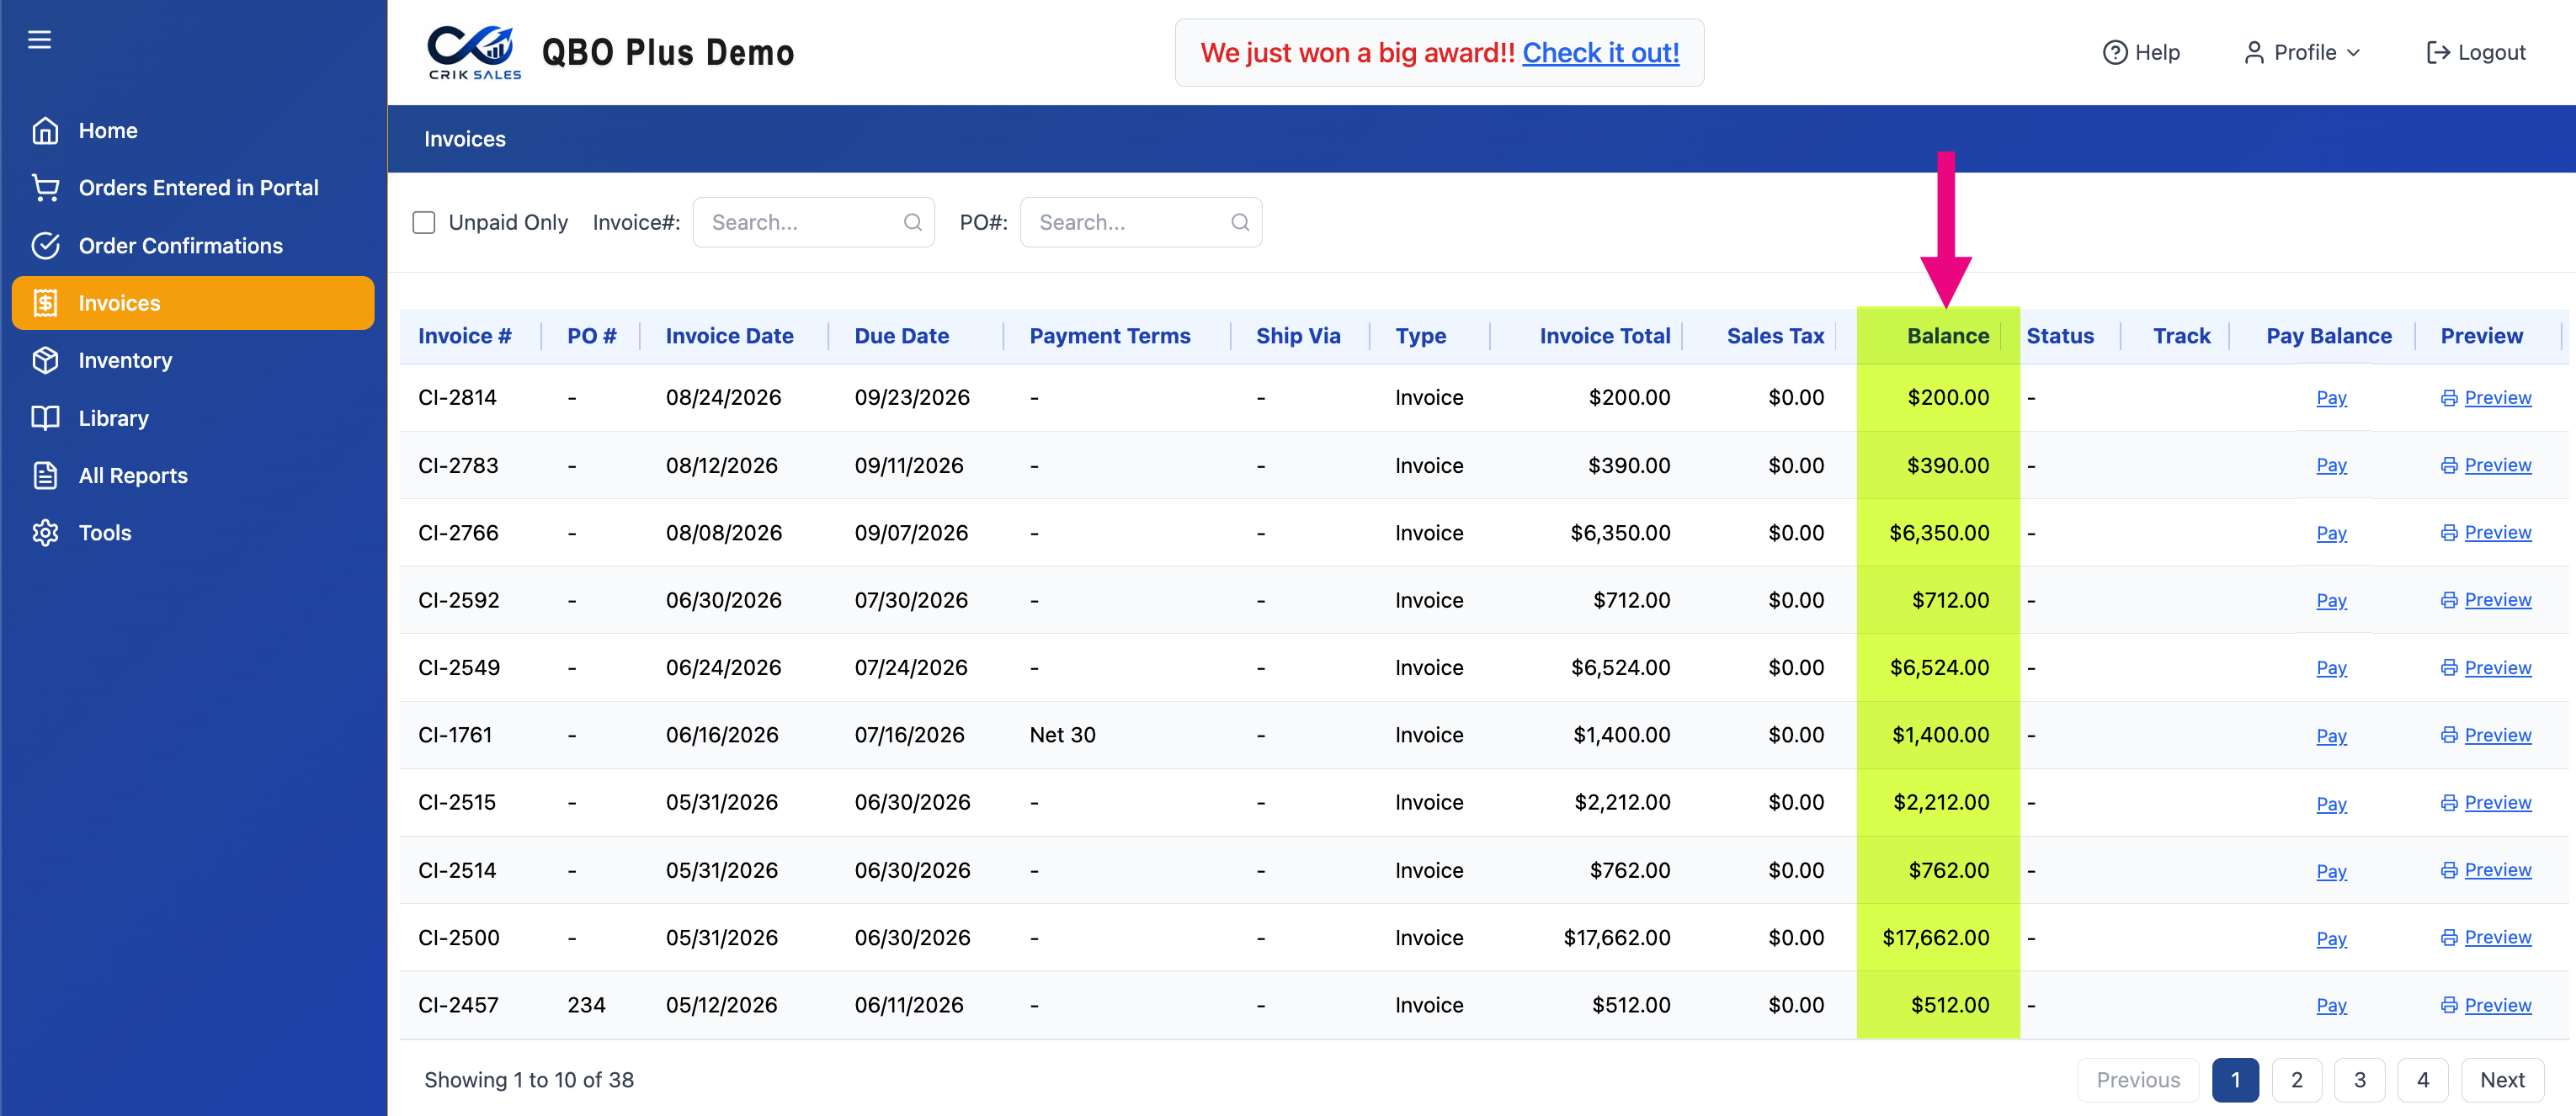The height and width of the screenshot is (1116, 2576).
Task: Go to page 2 of invoices
Action: pos(2296,1080)
